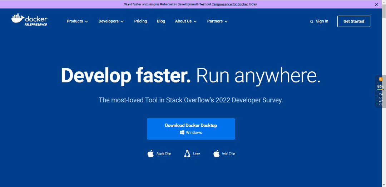Viewport: 386px width, 187px height.
Task: Click the 85 percent usage indicator
Action: point(381,86)
